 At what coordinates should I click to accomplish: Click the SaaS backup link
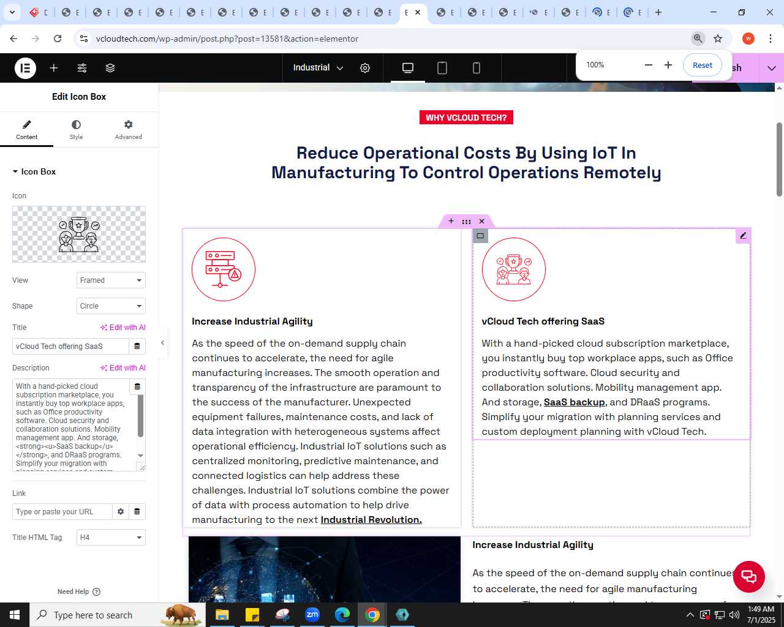tap(575, 402)
